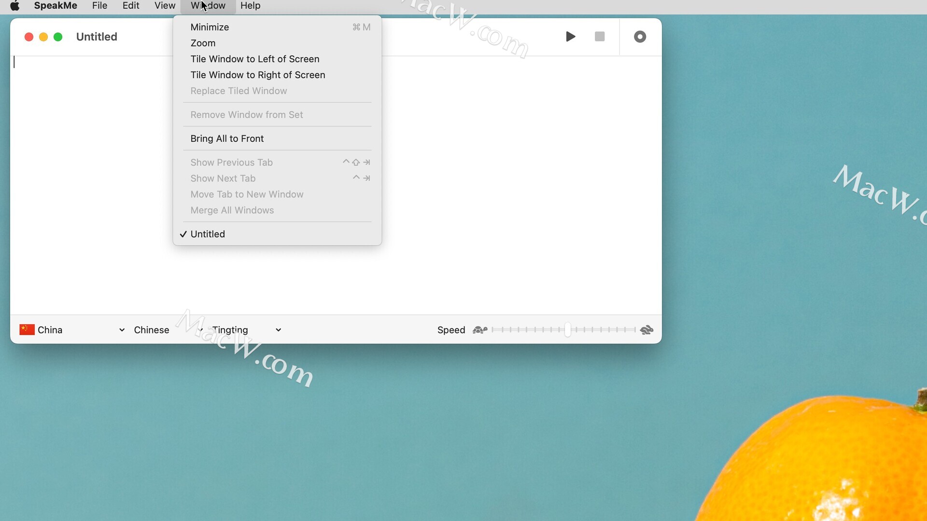Select Tile Window to Left of Screen
927x521 pixels.
point(277,59)
